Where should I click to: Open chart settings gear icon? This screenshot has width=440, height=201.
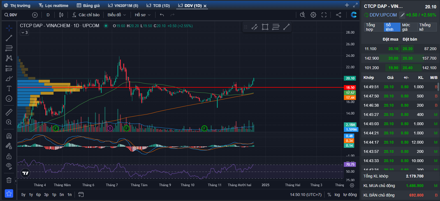[x=313, y=15]
